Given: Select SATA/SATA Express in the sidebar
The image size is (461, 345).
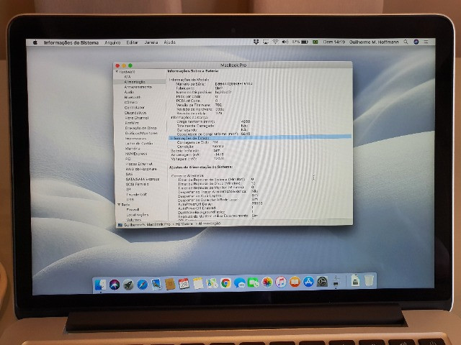Looking at the screenshot, I should 143,179.
